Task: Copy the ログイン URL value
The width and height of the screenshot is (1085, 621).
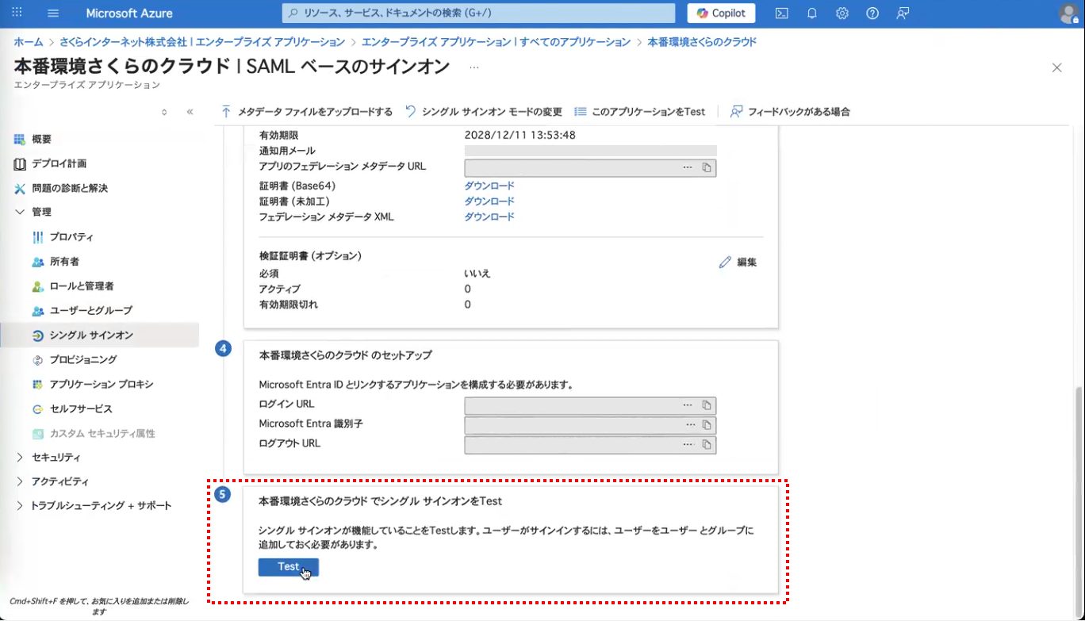Action: 706,405
